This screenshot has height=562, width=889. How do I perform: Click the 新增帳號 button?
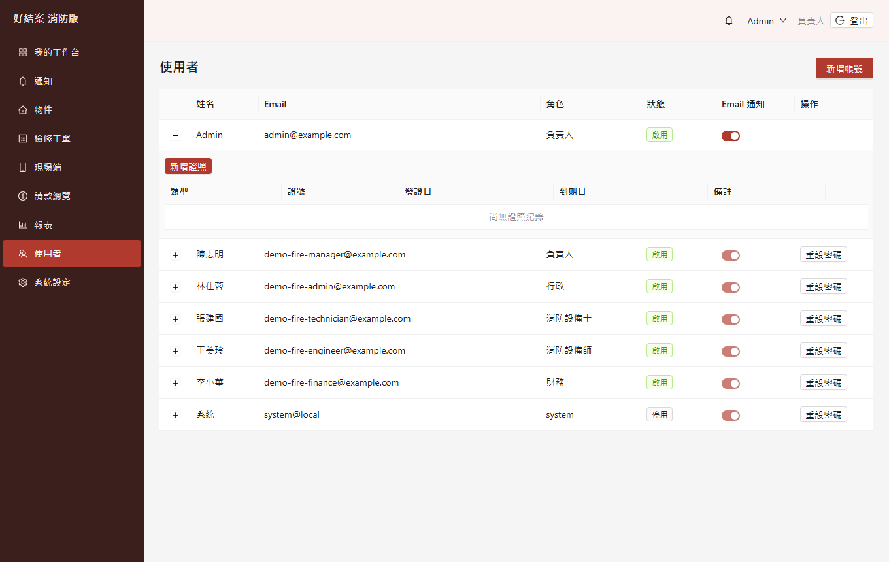click(845, 68)
